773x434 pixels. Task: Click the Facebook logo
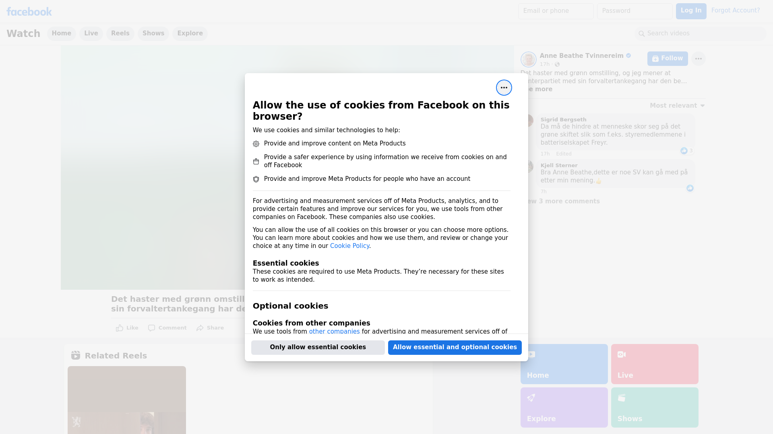click(29, 12)
